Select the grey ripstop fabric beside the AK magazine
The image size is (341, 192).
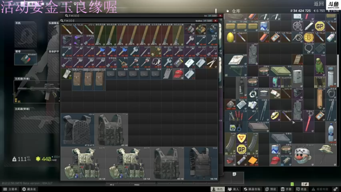(x=280, y=138)
